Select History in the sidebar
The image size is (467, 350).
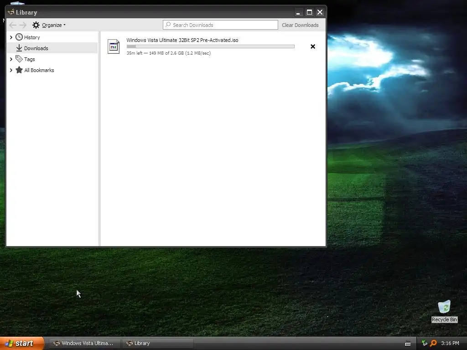pyautogui.click(x=32, y=37)
